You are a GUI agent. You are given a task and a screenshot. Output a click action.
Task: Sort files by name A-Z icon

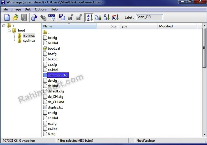[x=90, y=17]
